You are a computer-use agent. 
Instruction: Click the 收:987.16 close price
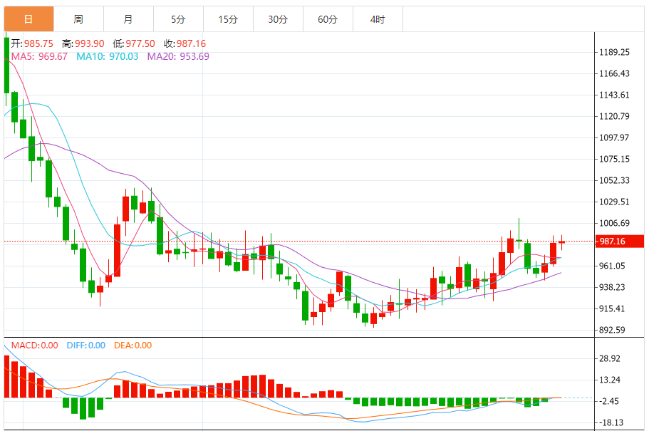tap(185, 43)
